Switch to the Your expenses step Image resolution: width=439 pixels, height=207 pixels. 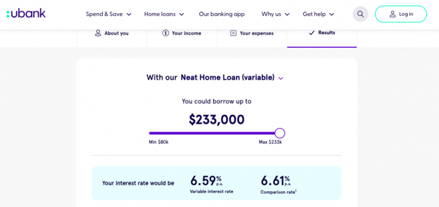tap(252, 33)
